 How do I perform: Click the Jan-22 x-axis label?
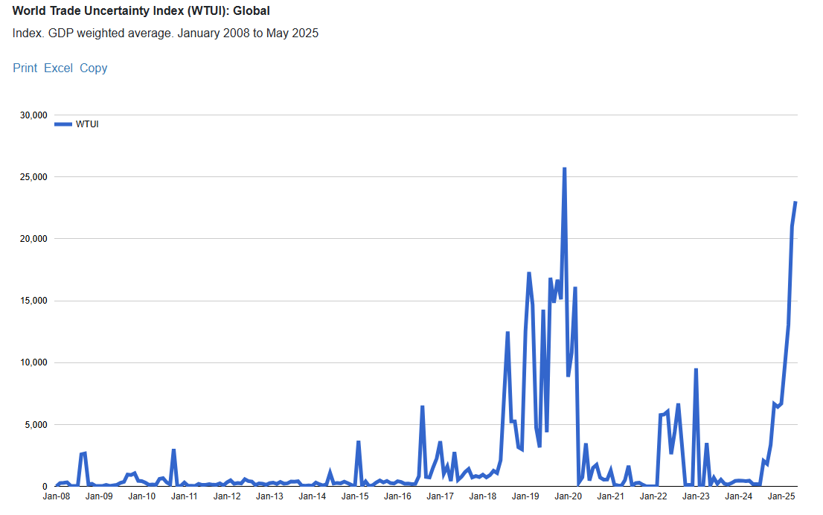653,496
